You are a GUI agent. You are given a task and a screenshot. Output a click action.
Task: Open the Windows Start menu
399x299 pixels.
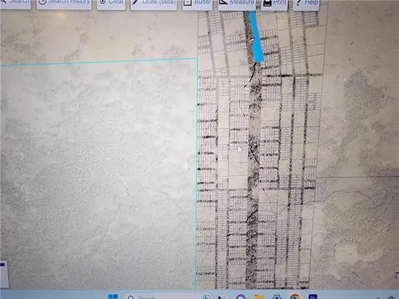point(112,296)
